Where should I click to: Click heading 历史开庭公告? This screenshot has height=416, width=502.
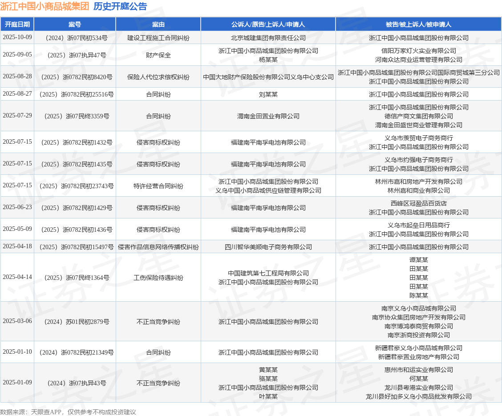tap(120, 6)
